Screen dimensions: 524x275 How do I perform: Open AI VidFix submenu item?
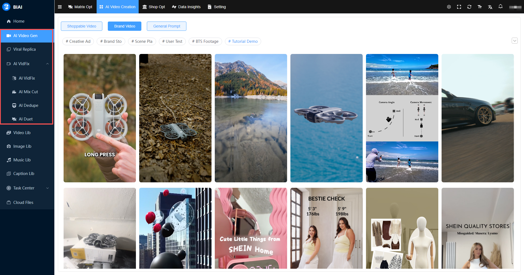(27, 78)
